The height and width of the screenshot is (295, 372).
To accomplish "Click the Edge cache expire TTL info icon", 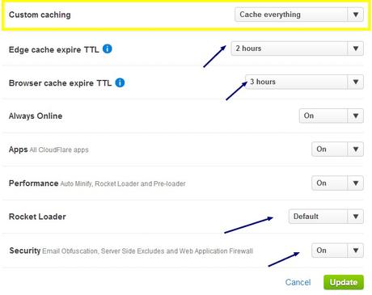I will [108, 48].
